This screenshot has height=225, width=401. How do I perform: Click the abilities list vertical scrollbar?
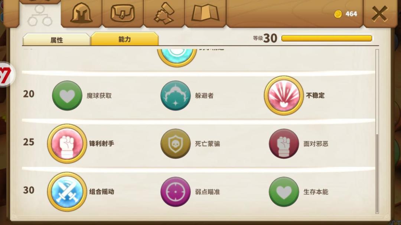377,131
